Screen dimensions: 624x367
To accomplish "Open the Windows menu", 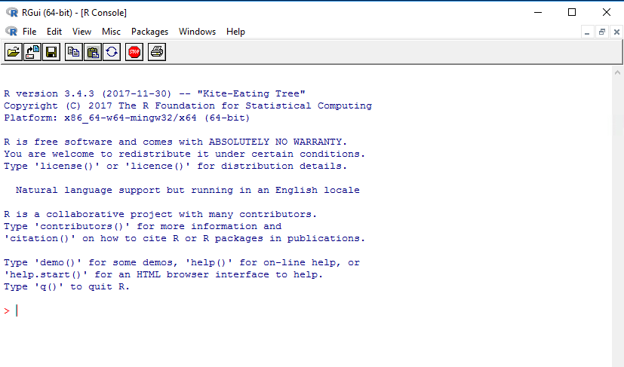I will tap(197, 32).
